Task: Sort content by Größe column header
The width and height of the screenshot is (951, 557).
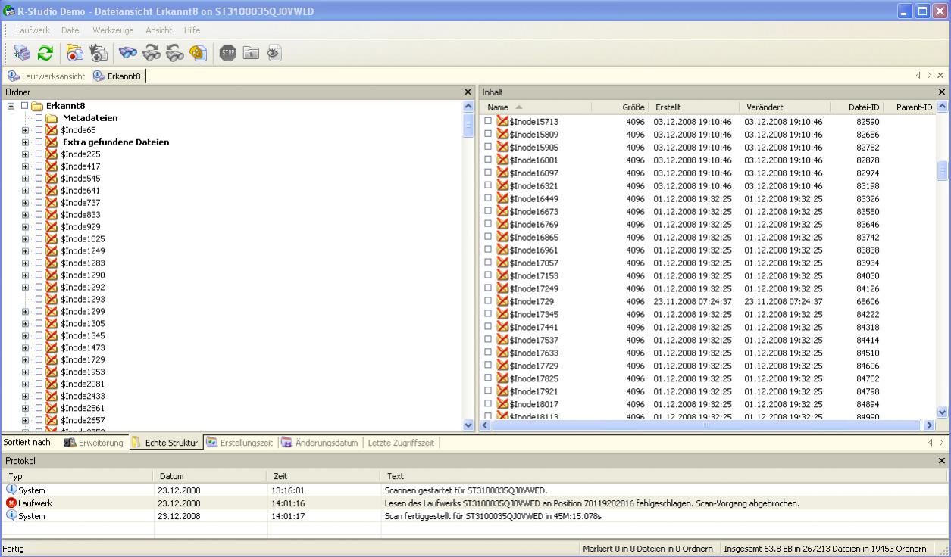Action: [x=620, y=107]
